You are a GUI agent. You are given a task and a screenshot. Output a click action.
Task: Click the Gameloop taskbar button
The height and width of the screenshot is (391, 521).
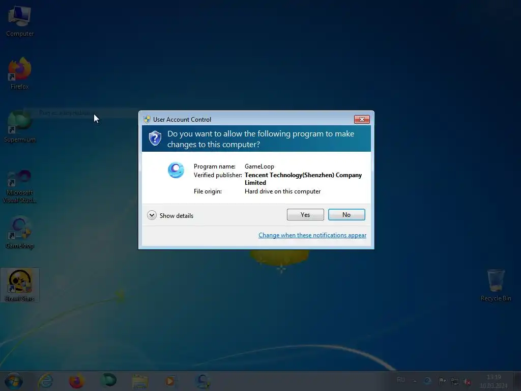(202, 381)
